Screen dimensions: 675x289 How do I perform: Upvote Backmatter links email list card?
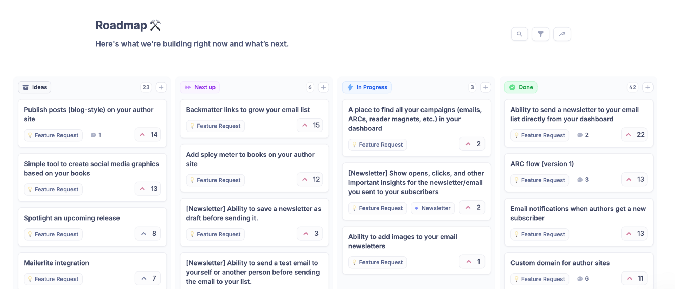[x=310, y=125]
